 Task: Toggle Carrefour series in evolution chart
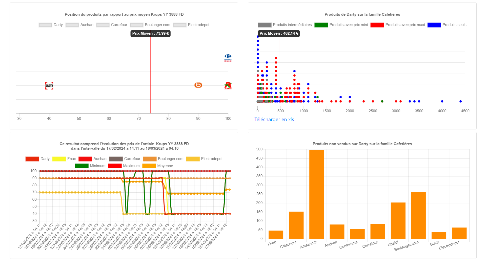[125, 159]
